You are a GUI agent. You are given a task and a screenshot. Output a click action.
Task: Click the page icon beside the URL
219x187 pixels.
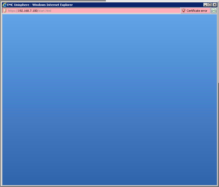(x=5, y=11)
